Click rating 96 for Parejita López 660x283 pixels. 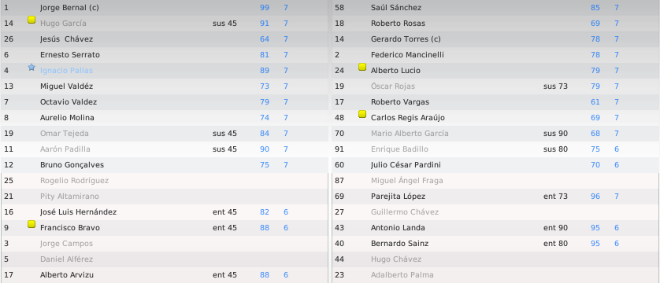[595, 196]
